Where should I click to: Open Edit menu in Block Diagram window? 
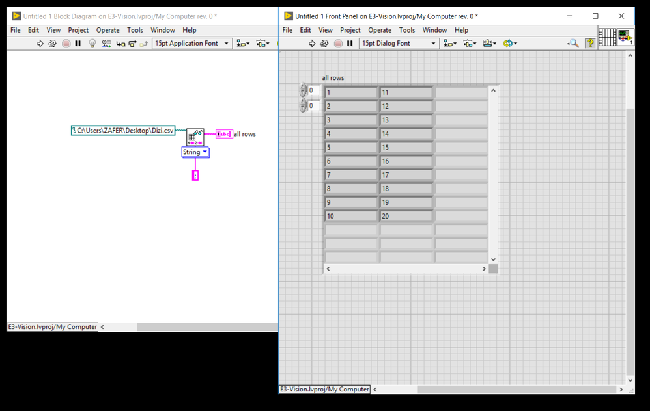pos(34,30)
